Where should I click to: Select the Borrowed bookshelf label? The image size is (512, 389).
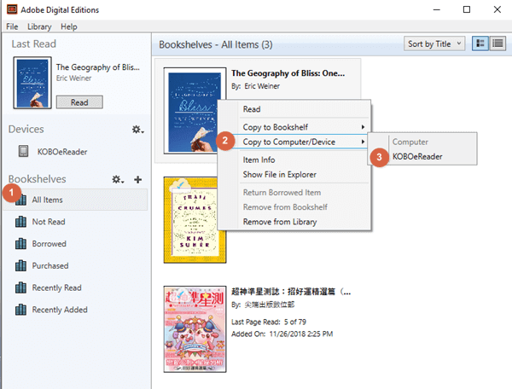pyautogui.click(x=49, y=244)
